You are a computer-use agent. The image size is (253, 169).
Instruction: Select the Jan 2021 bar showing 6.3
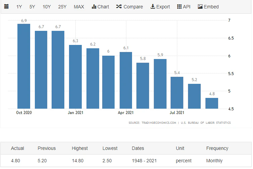click(75, 77)
